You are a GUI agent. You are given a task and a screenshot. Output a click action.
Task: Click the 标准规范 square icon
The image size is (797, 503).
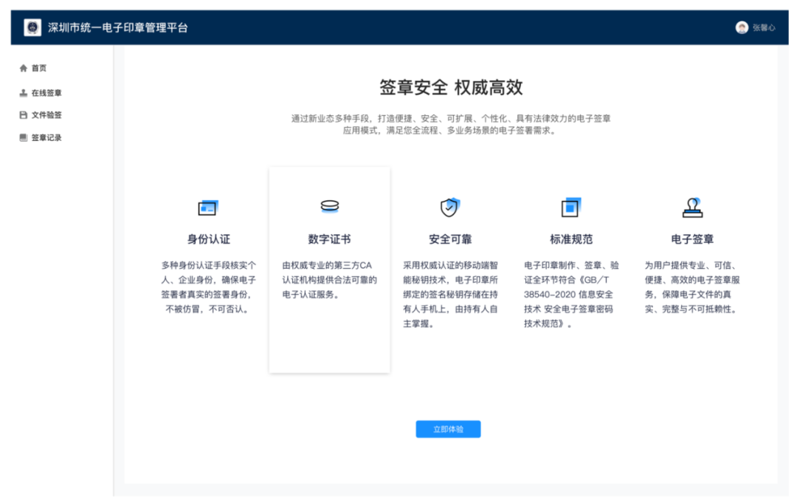(570, 208)
